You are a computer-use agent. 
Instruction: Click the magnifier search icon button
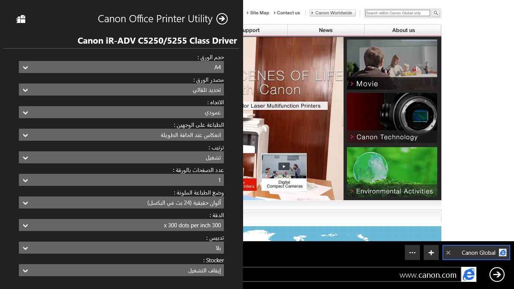pyautogui.click(x=436, y=13)
